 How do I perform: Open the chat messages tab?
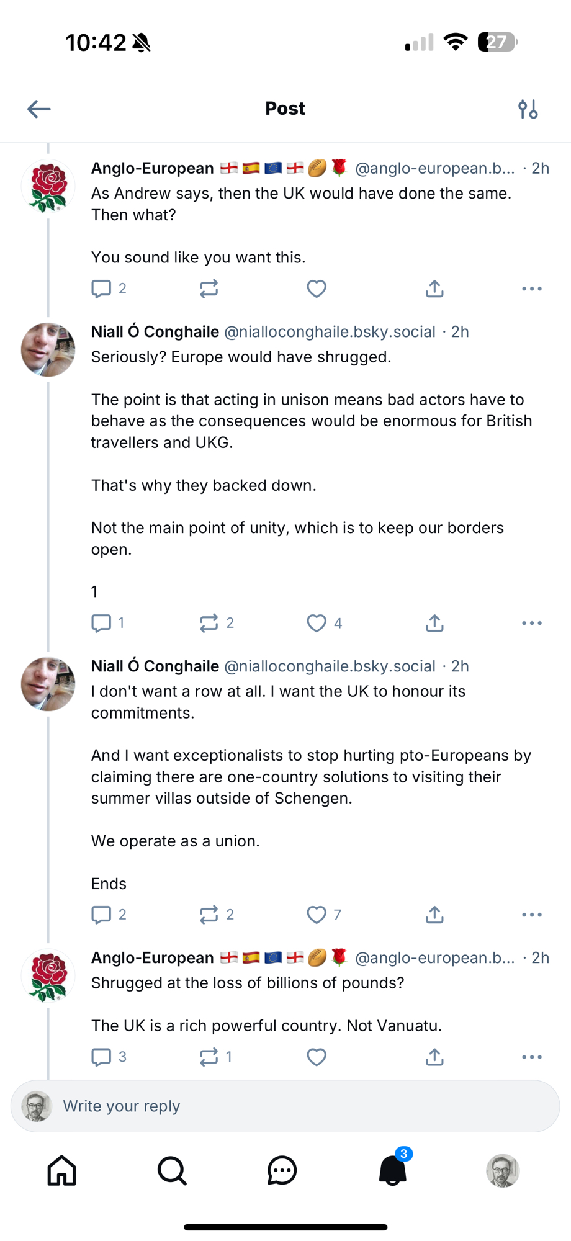pos(282,1171)
